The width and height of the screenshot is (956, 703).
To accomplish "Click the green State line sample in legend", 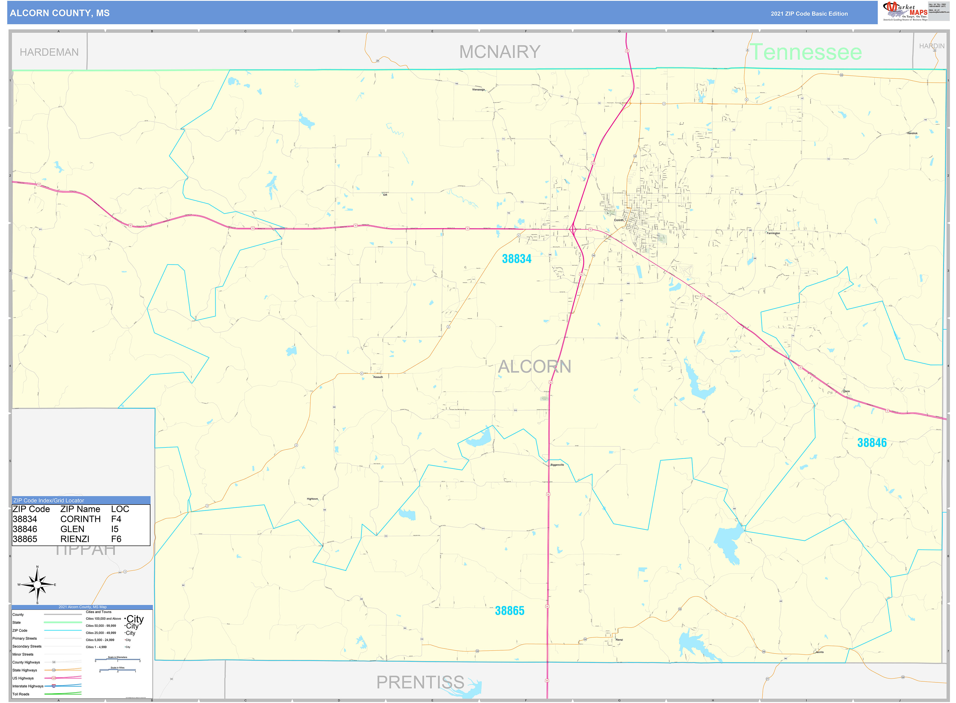I will (x=63, y=622).
